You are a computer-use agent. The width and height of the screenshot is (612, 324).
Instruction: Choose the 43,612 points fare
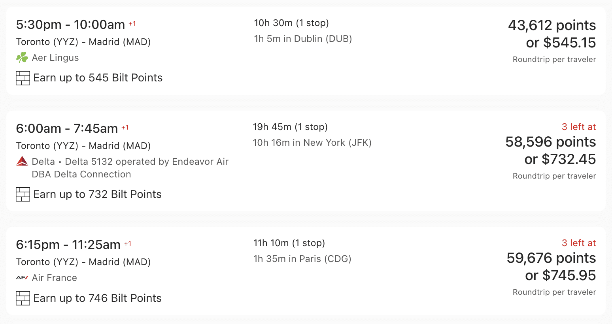coord(552,26)
